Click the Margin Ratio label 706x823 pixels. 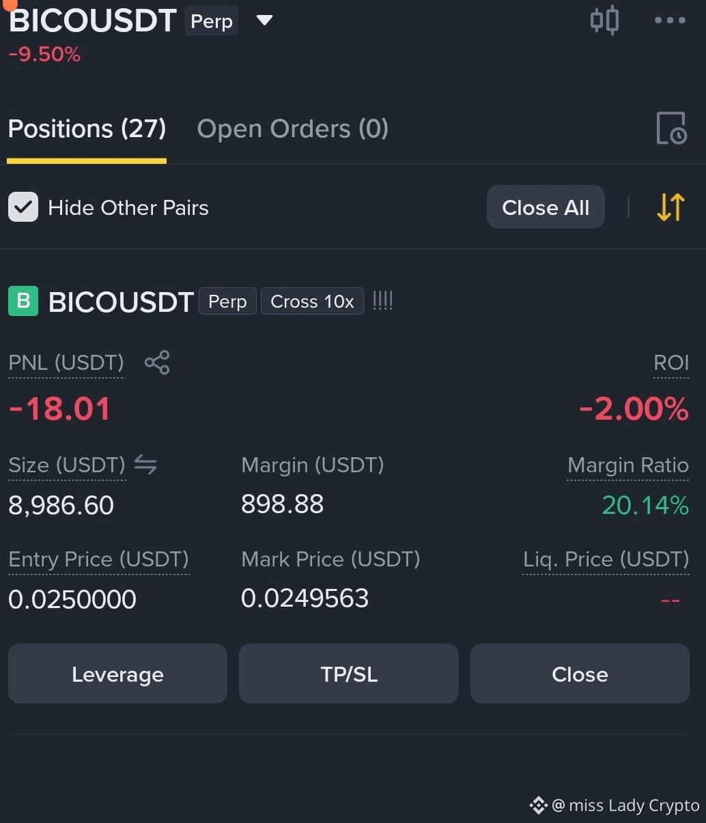coord(628,465)
